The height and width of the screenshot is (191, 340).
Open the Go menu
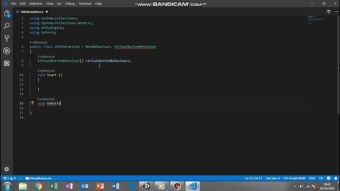pyautogui.click(x=59, y=4)
